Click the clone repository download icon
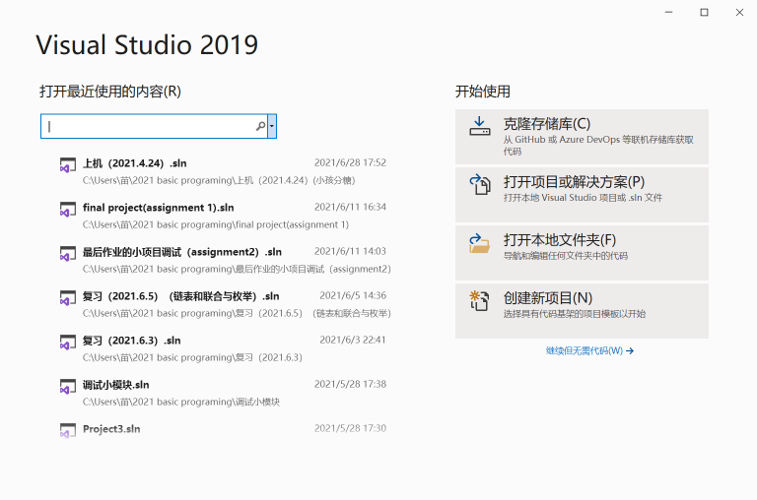 coord(480,126)
